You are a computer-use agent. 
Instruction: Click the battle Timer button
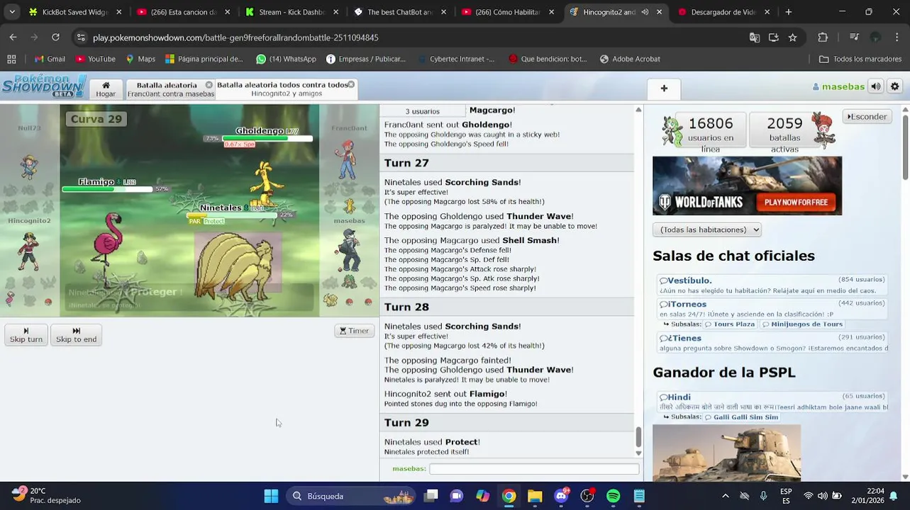point(355,331)
